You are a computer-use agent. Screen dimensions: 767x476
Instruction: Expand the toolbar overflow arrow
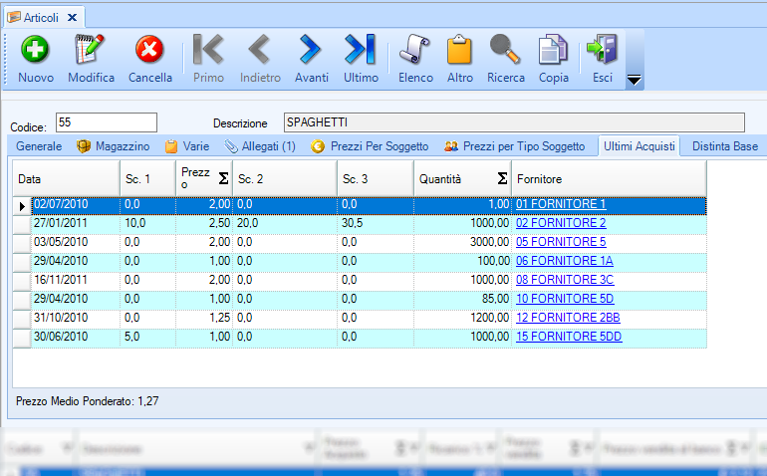pyautogui.click(x=634, y=80)
